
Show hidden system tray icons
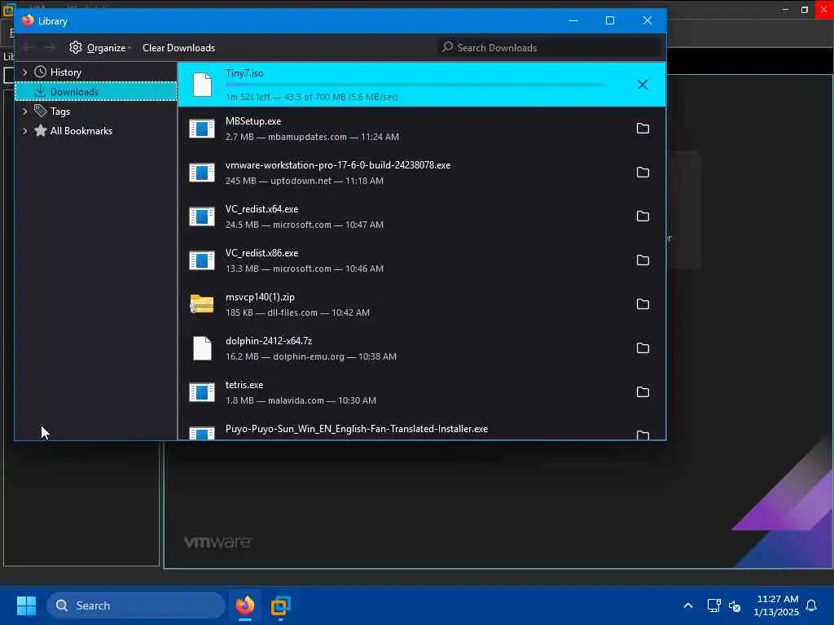tap(687, 605)
